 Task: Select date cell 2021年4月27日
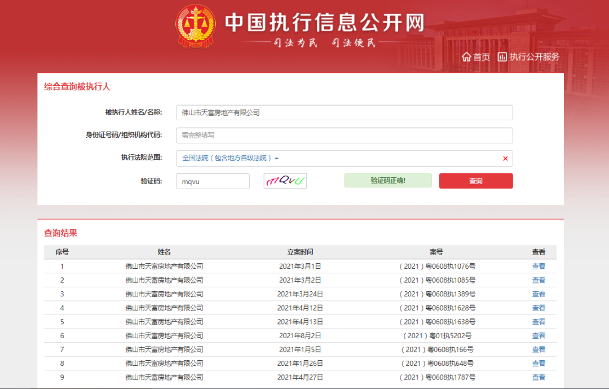(300, 377)
